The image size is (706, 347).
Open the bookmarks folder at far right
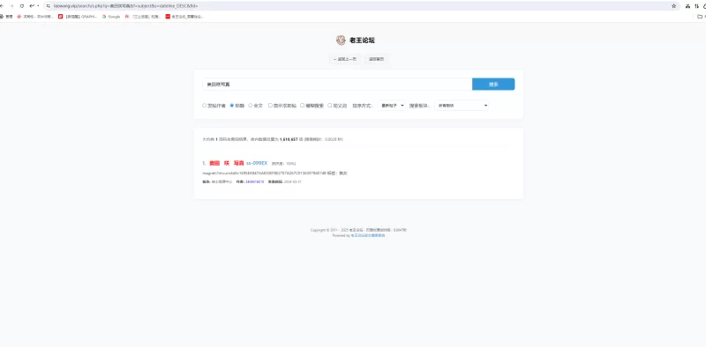700,17
